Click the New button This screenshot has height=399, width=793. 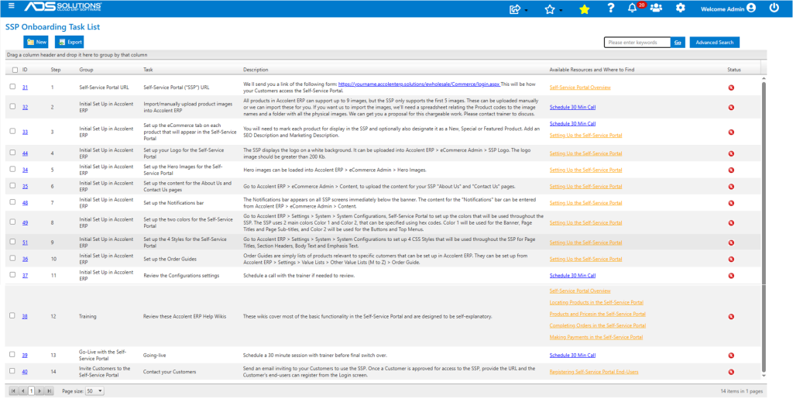[x=36, y=42]
